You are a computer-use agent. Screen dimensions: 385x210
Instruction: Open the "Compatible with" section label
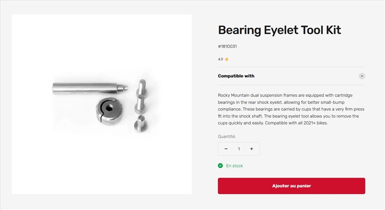[x=236, y=76]
